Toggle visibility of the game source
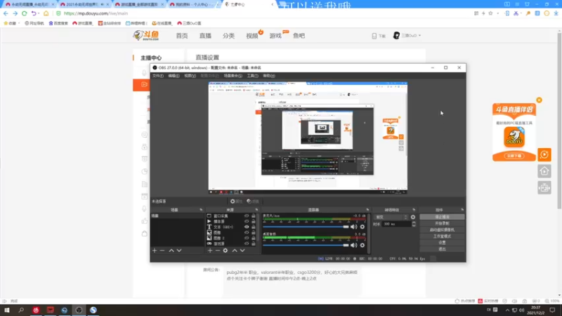This screenshot has height=316, width=562. pyautogui.click(x=247, y=244)
